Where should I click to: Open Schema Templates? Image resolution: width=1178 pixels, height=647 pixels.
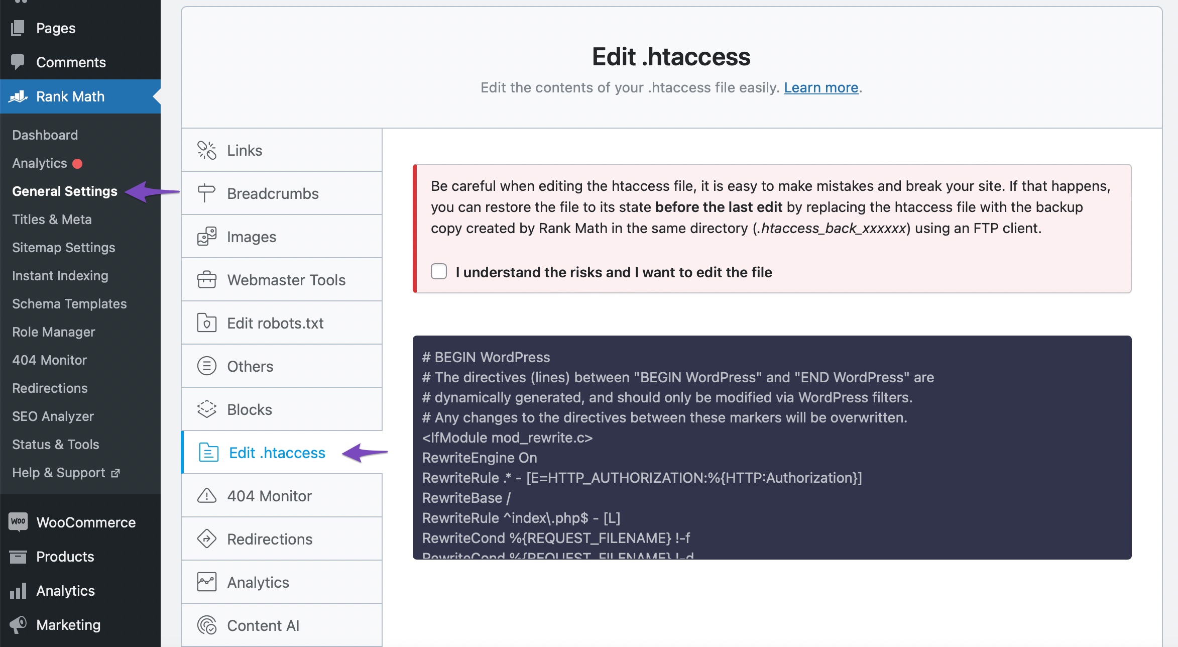[x=69, y=304]
